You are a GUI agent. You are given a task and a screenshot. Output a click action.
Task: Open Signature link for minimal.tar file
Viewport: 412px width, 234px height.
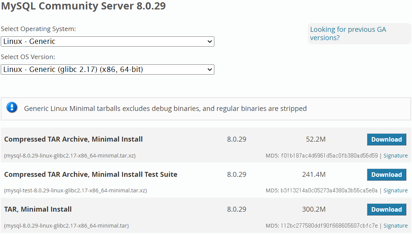pyautogui.click(x=395, y=226)
